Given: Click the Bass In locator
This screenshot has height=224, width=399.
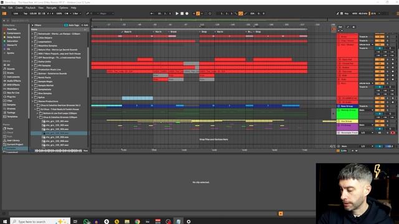Looking at the screenshot, I should point(127,32).
